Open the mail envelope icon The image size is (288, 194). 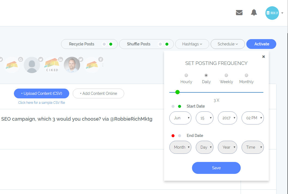pos(239,13)
